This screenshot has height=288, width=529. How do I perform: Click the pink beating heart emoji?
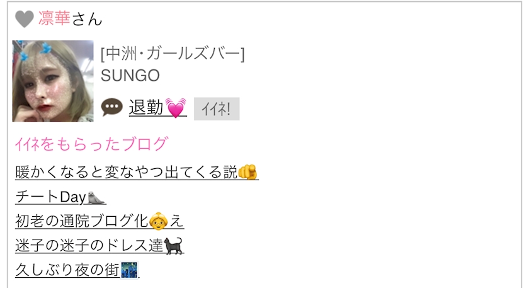176,108
